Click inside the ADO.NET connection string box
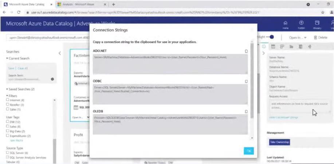This screenshot has width=334, height=164. click(x=170, y=64)
